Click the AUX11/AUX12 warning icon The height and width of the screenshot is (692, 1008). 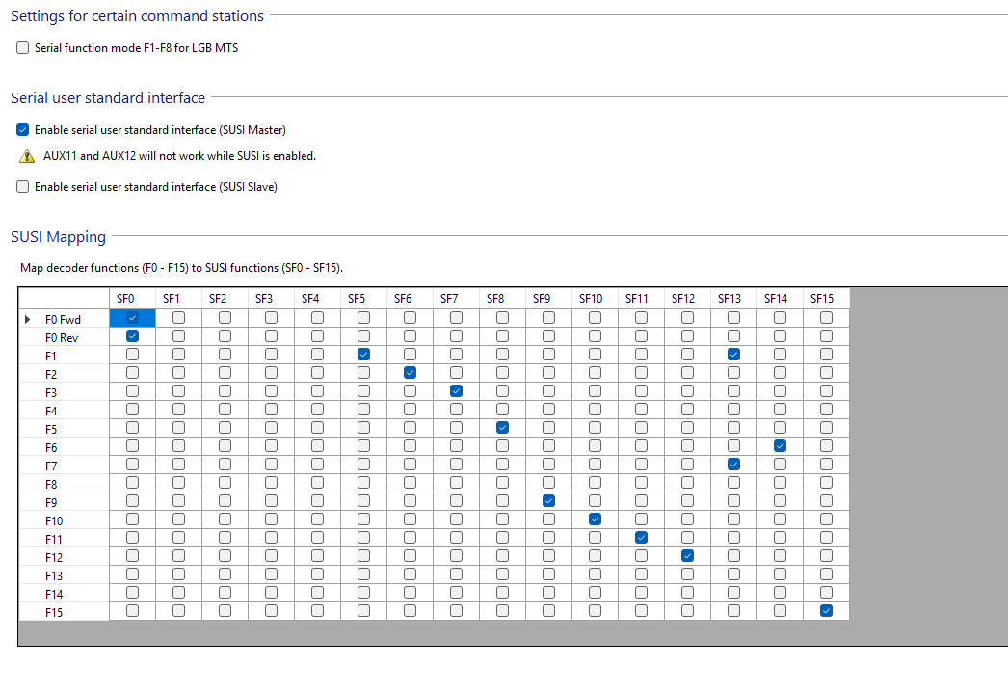point(27,156)
